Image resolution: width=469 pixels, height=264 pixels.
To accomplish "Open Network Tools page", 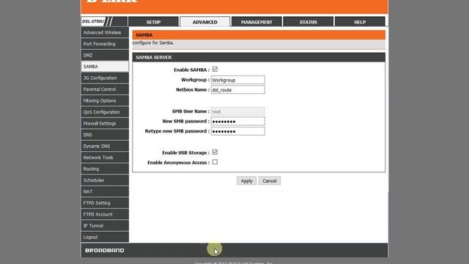I will [x=105, y=158].
